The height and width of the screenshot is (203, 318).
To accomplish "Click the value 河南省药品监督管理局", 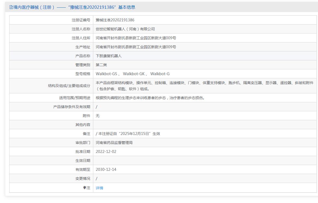I will pos(114,143).
